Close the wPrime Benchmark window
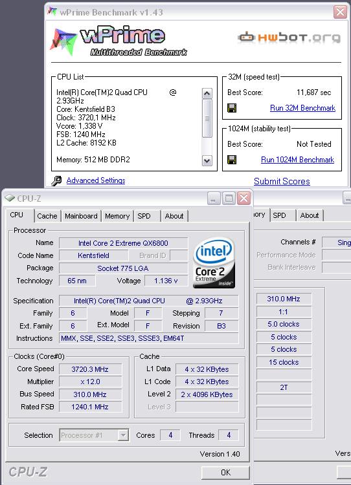Screen dimensions: 351x485 click(x=340, y=12)
